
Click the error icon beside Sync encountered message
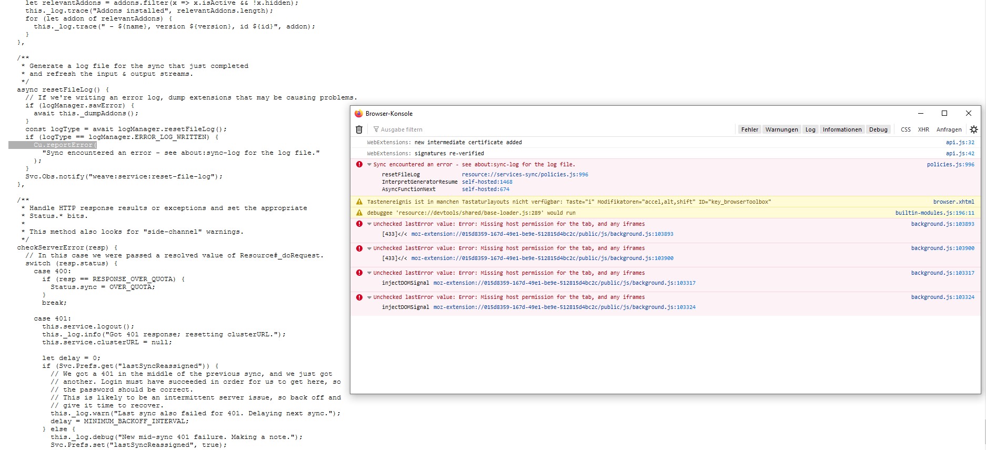point(359,165)
